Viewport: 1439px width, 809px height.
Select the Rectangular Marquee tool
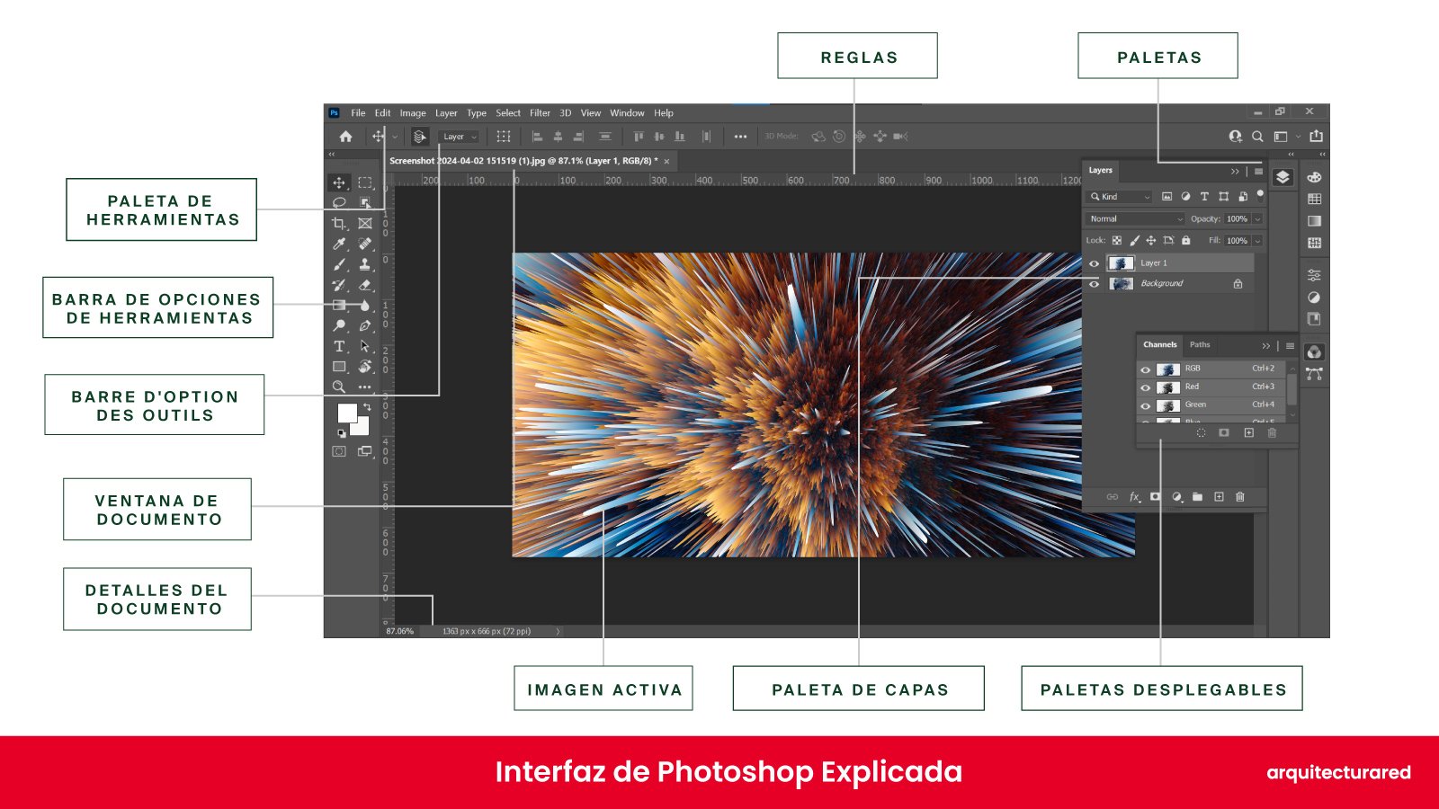point(365,182)
